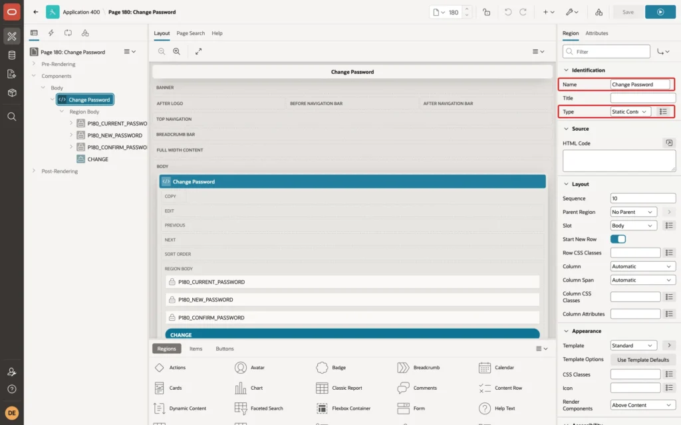Open the Type select list
This screenshot has height=425, width=681.
point(630,112)
